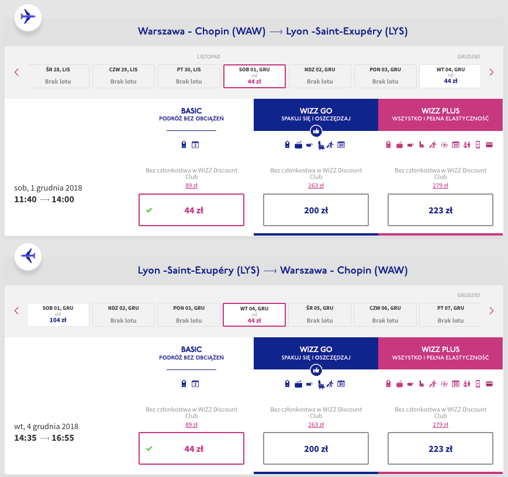The width and height of the screenshot is (508, 477).
Task: Select return date PT 07, GRU
Action: pyautogui.click(x=450, y=314)
